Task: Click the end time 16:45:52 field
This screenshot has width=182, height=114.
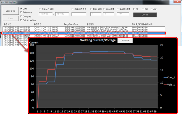Action: click(62, 14)
